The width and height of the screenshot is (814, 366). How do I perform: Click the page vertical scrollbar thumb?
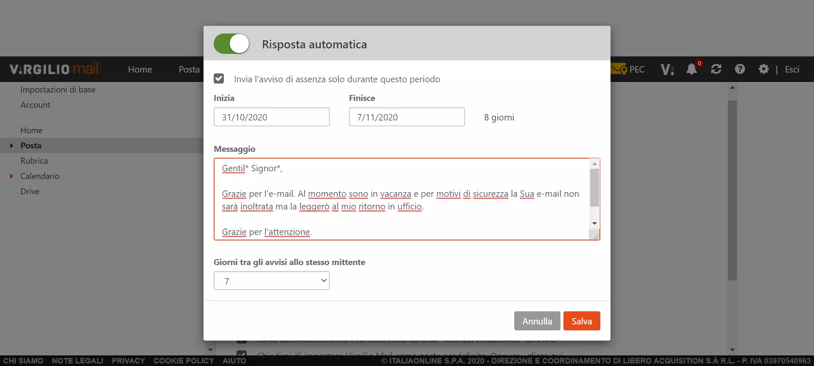tap(732, 190)
